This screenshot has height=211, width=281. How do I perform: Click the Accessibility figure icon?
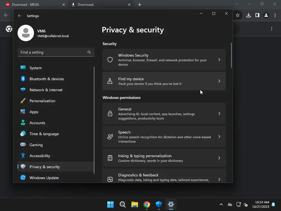23,156
